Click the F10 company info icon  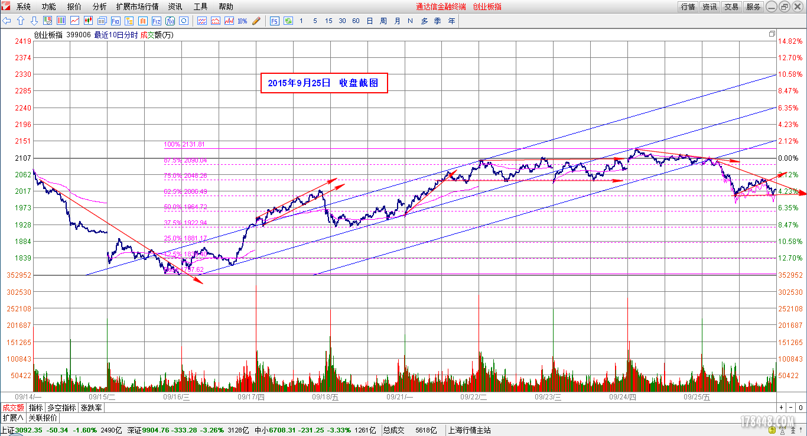[115, 21]
